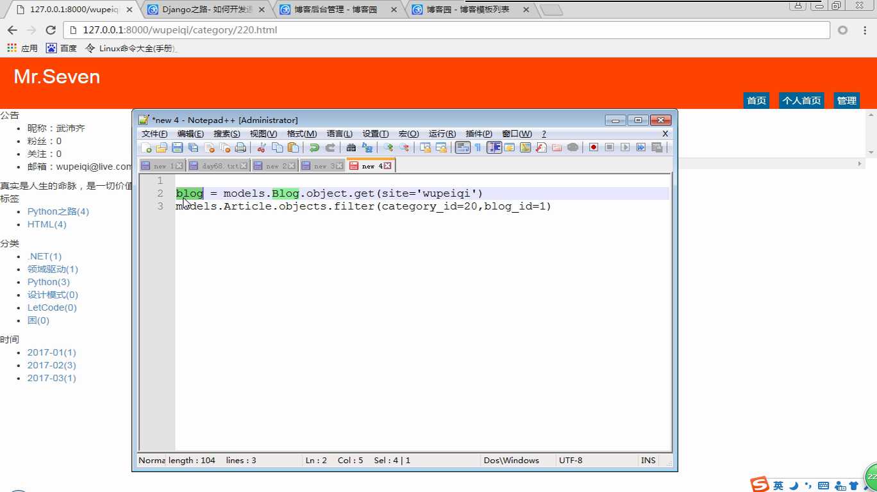Open the 2017-02(3) archive link
This screenshot has height=492, width=877.
(51, 365)
